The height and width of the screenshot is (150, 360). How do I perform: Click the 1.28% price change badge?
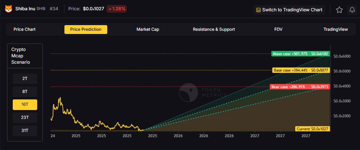click(x=116, y=9)
